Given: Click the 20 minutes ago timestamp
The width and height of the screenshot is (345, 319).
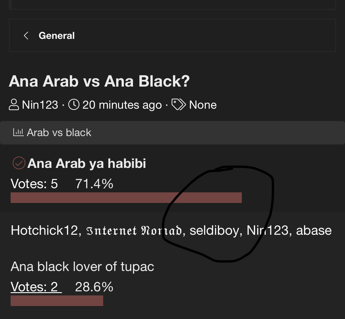Looking at the screenshot, I should 122,105.
